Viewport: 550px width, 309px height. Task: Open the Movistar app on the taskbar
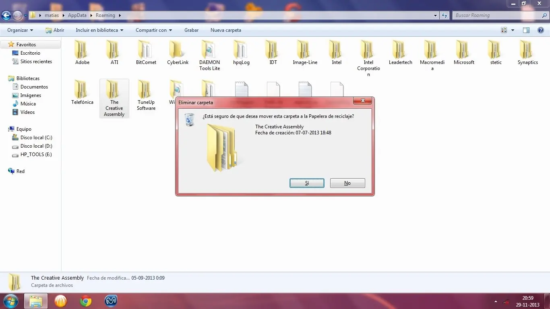[x=111, y=301]
